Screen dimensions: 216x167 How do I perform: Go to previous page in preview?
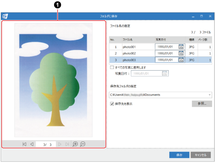(x=32, y=144)
